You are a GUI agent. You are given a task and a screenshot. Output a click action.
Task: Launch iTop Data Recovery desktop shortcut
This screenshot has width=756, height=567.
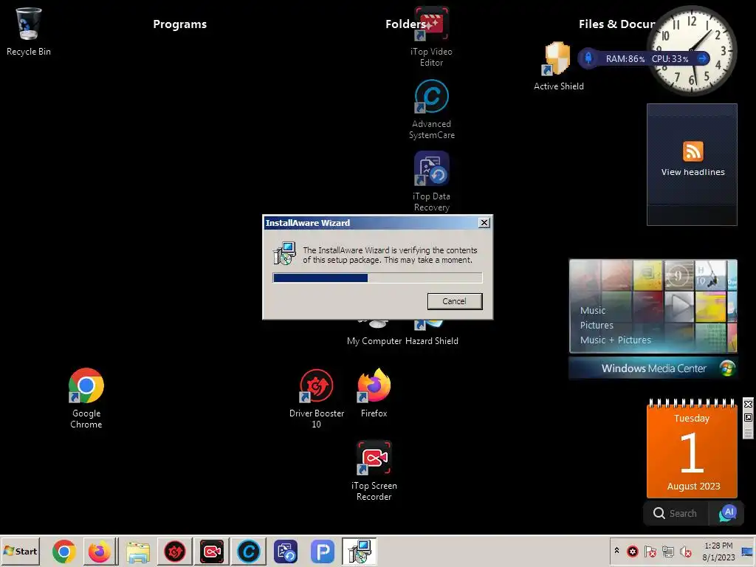[431, 182]
